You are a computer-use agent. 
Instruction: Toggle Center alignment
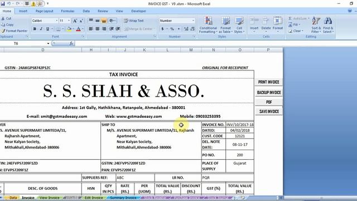point(98,28)
